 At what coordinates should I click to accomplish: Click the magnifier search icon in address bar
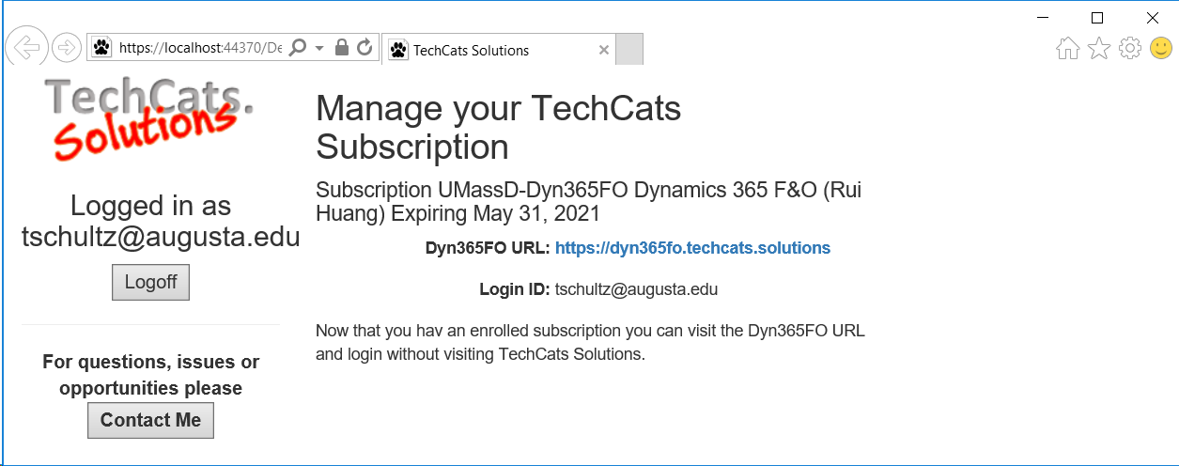(x=298, y=48)
